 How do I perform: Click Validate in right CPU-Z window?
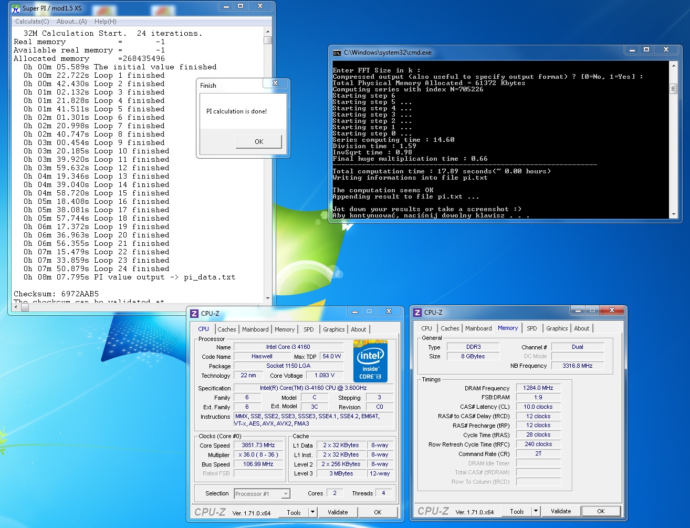coord(561,511)
